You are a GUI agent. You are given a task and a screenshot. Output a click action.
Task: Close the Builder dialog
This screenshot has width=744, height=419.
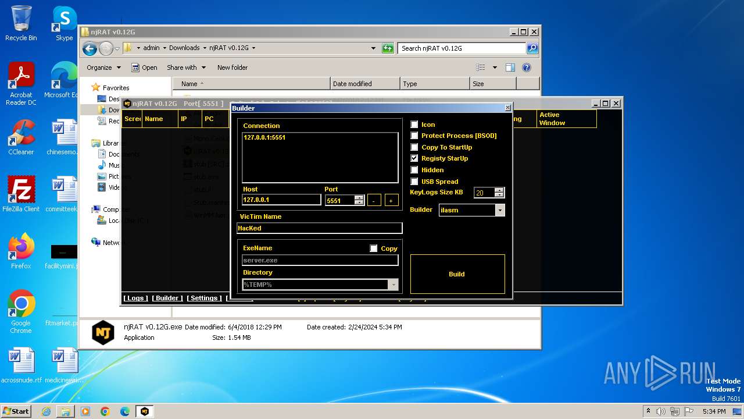tap(507, 108)
